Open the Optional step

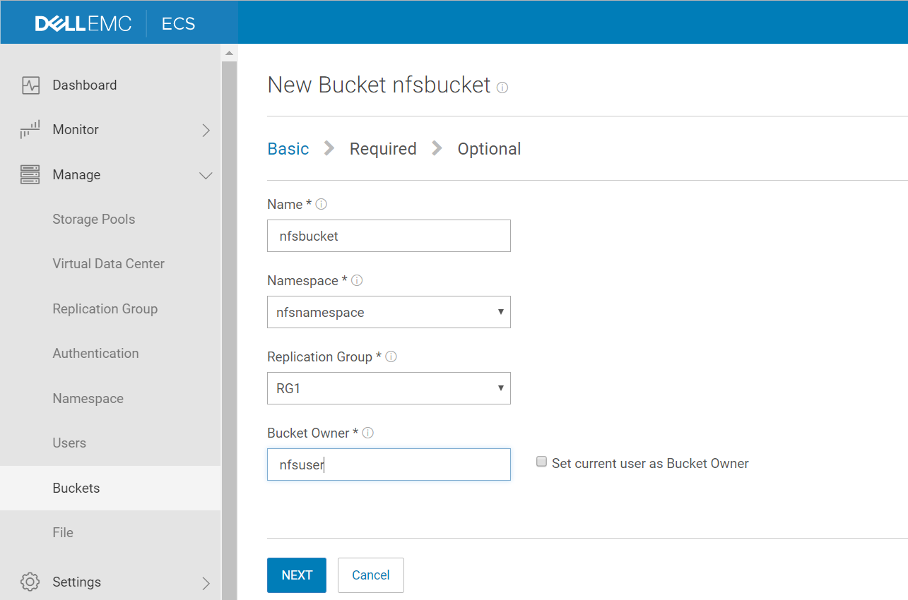(489, 148)
